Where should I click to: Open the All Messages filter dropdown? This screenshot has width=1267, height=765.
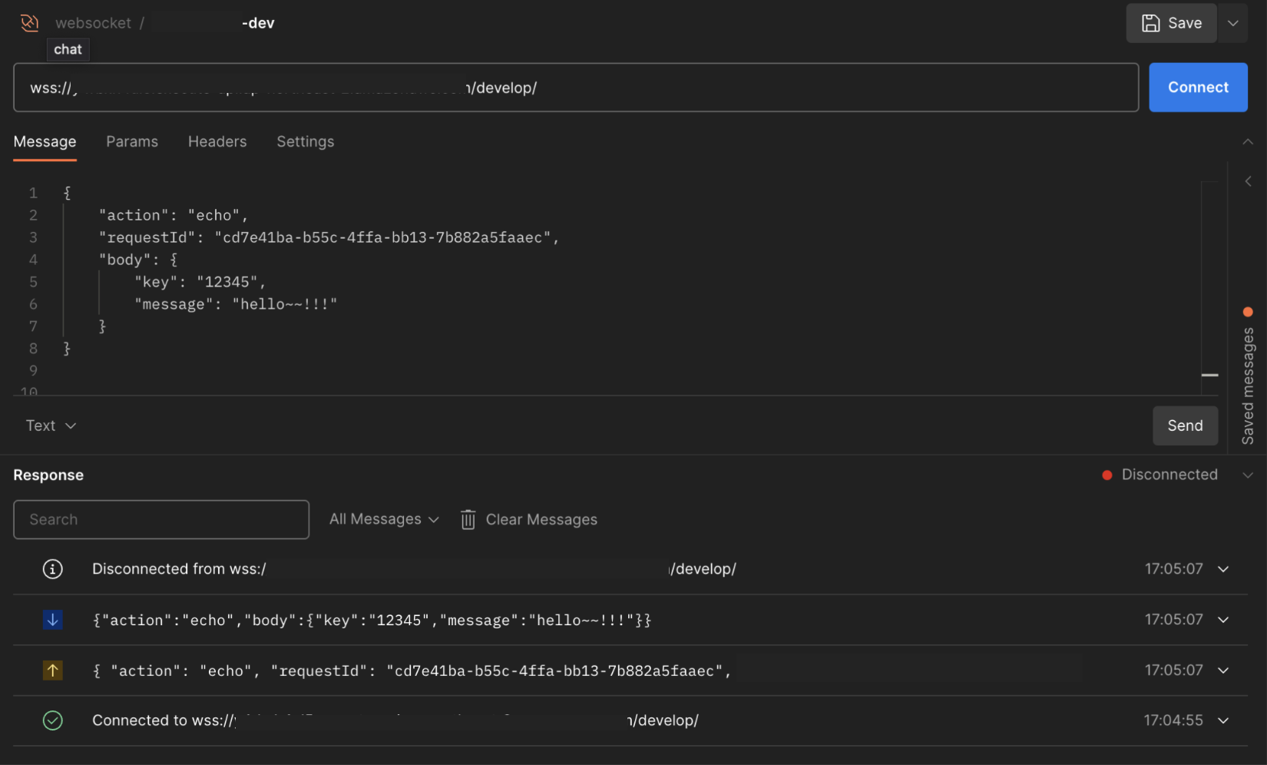[384, 520]
